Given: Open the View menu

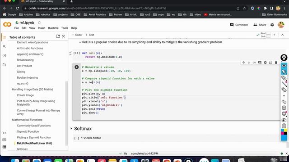Looking at the screenshot, I should pyautogui.click(x=32, y=28).
